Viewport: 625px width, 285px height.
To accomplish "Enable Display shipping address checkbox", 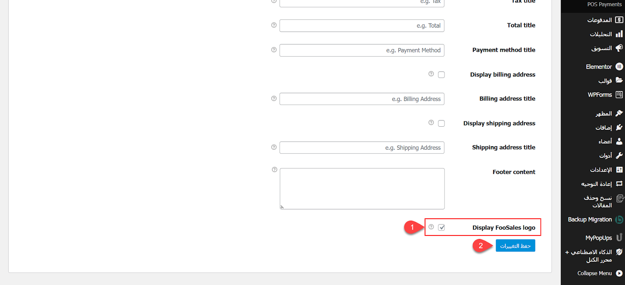I will (441, 123).
